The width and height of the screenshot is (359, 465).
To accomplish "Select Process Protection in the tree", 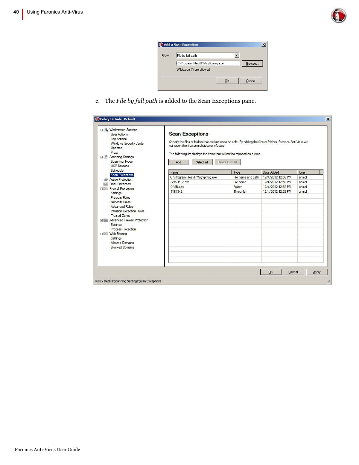I will pyautogui.click(x=123, y=229).
